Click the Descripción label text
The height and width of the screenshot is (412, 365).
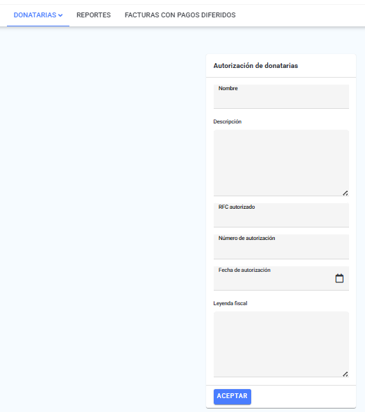(228, 121)
